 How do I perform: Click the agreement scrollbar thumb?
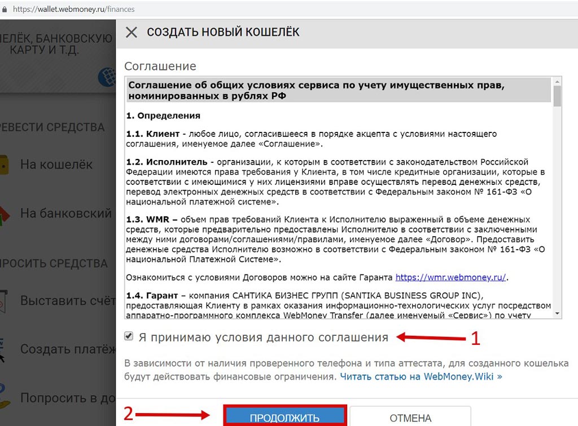click(557, 96)
